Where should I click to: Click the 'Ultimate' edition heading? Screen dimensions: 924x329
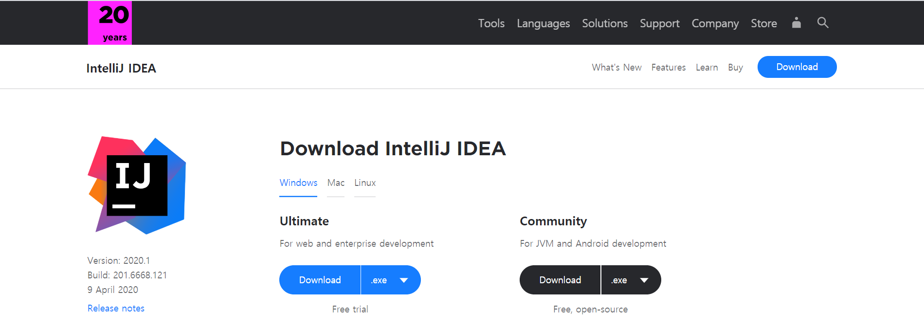click(304, 221)
